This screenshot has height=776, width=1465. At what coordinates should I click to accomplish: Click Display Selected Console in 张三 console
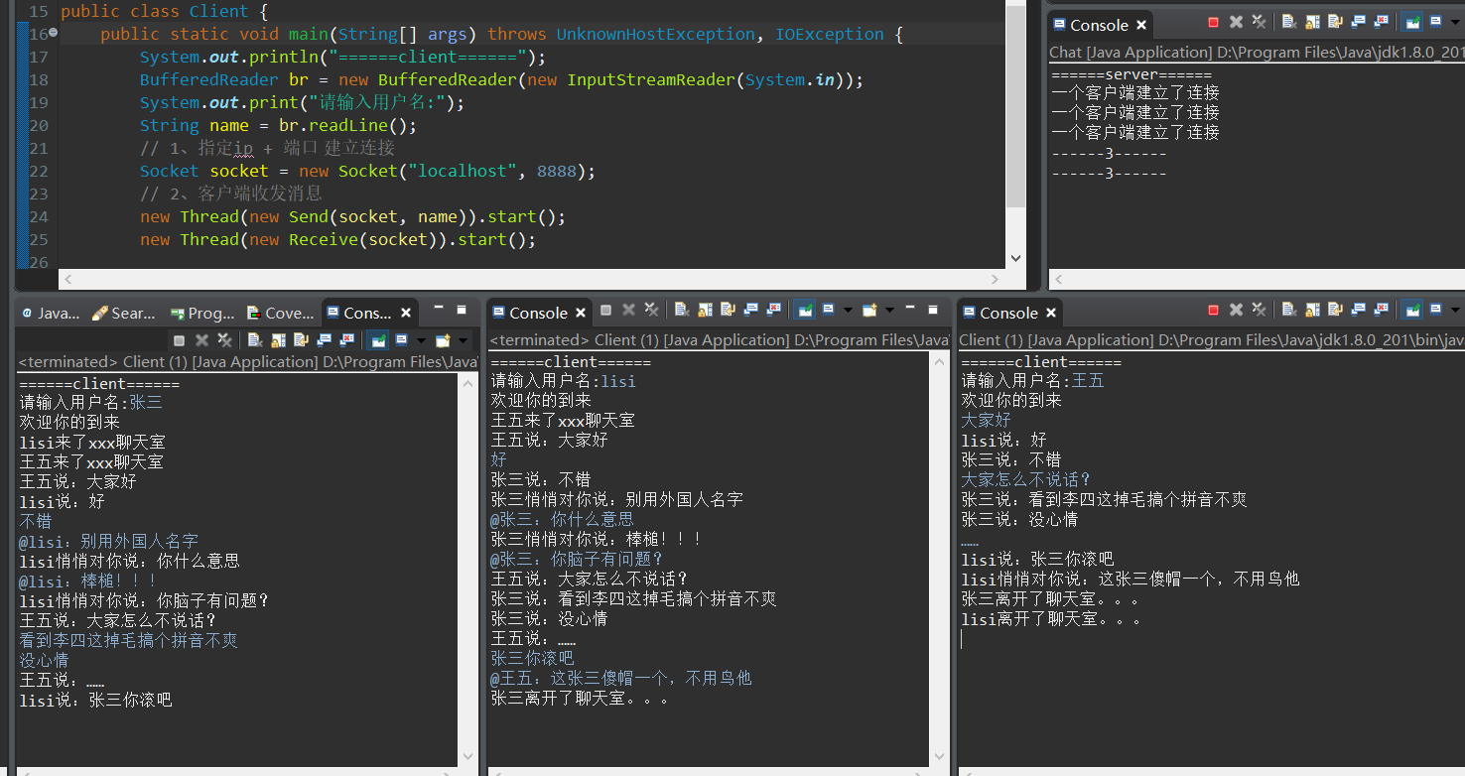point(401,340)
